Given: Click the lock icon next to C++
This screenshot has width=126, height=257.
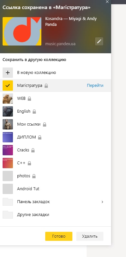Looking at the screenshot, I should [x=29, y=163].
